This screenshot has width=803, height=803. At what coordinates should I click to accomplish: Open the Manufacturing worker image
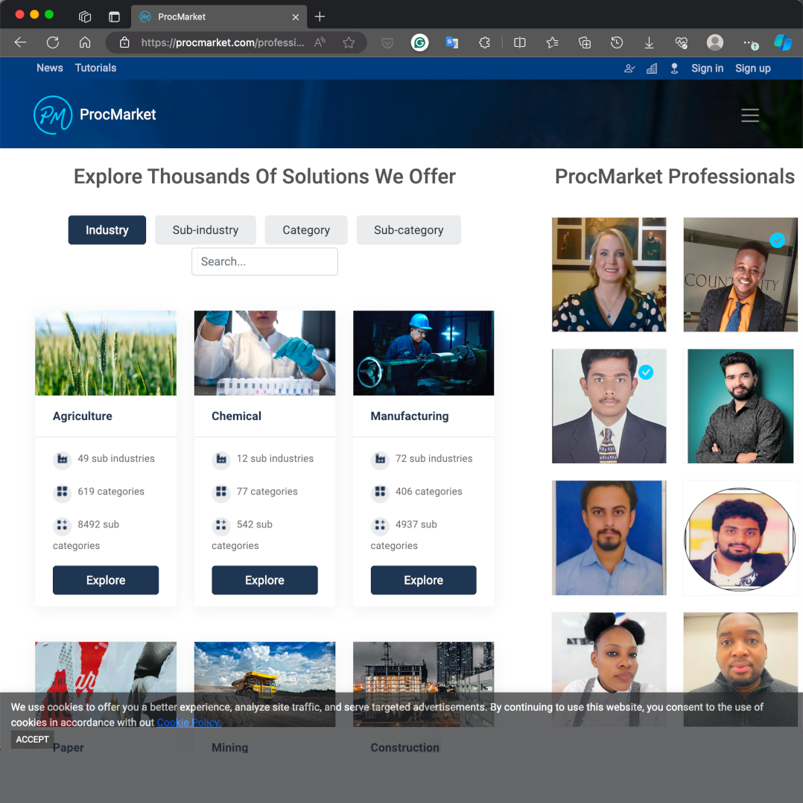pyautogui.click(x=424, y=353)
